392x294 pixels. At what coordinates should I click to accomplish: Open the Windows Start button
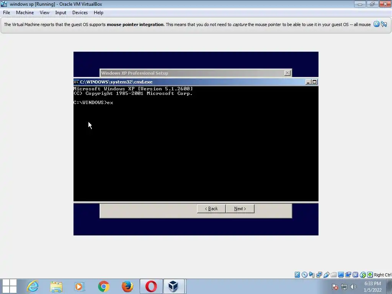pyautogui.click(x=9, y=286)
